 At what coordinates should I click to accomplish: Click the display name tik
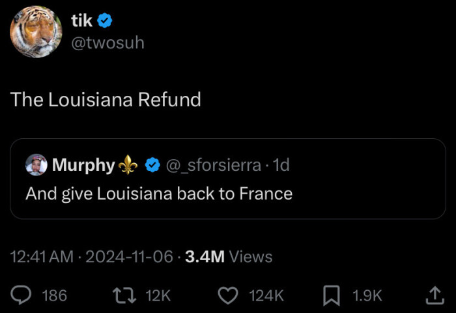[81, 21]
